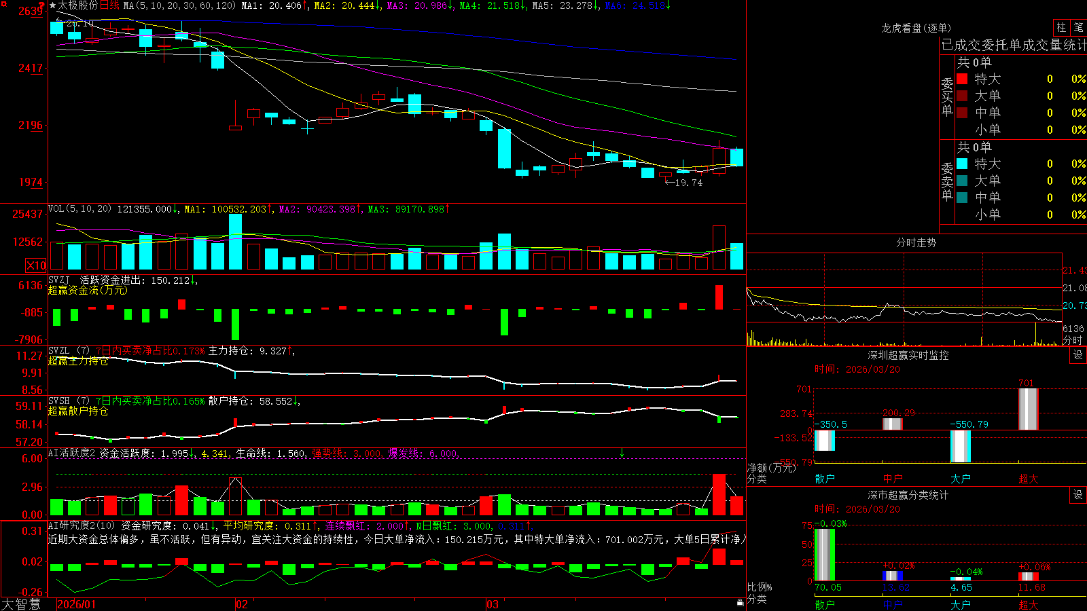The image size is (1087, 611).
Task: Click the dark red 大单 buy-order swatch
Action: coord(962,96)
